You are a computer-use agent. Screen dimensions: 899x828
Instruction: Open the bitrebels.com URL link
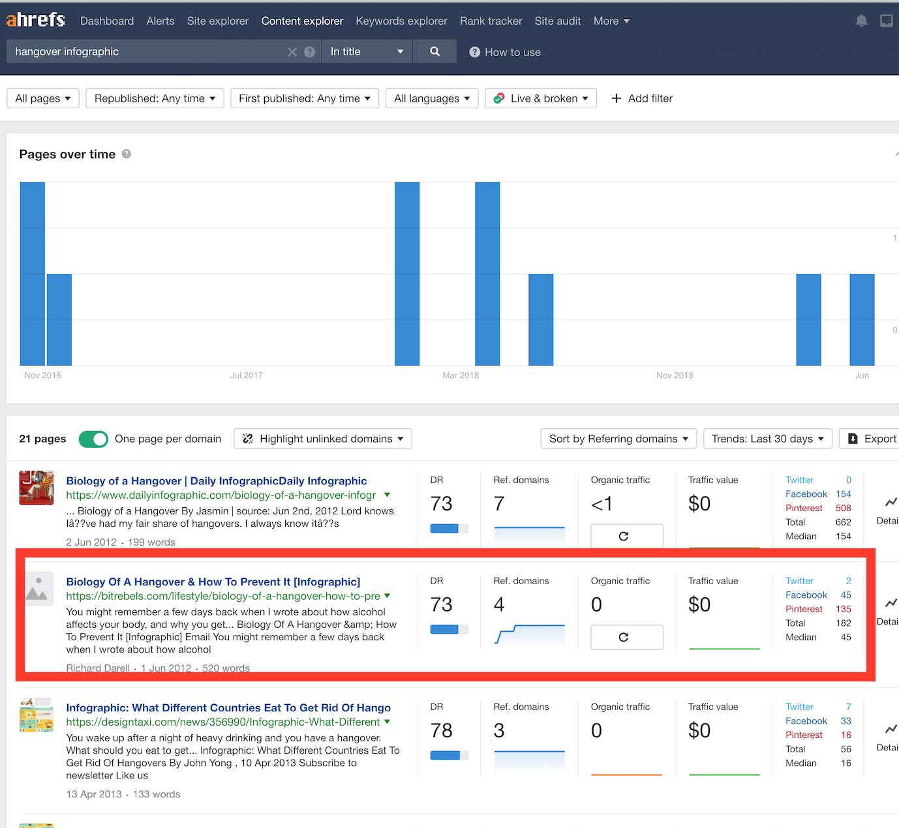coord(223,596)
